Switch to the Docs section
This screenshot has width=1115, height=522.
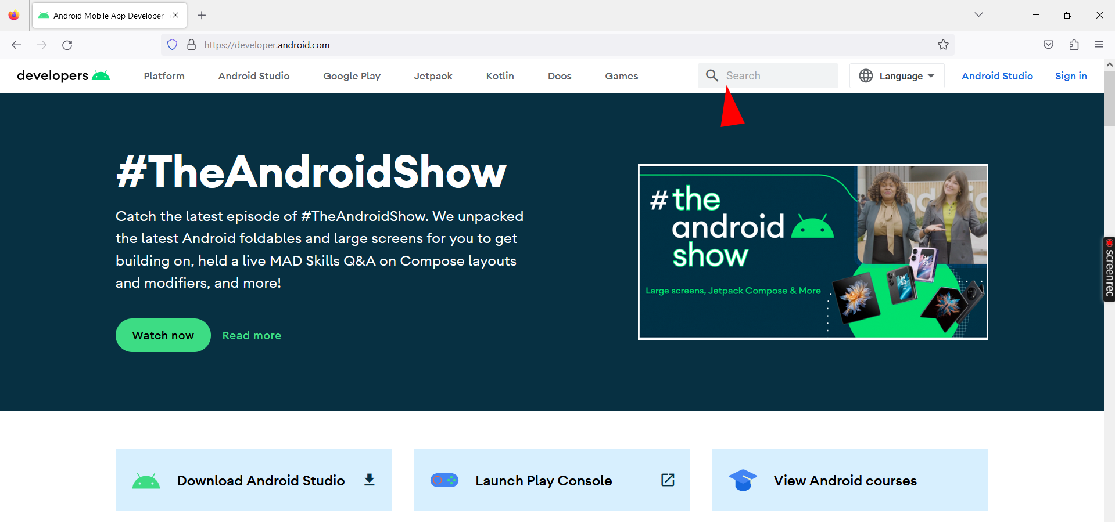(x=559, y=76)
